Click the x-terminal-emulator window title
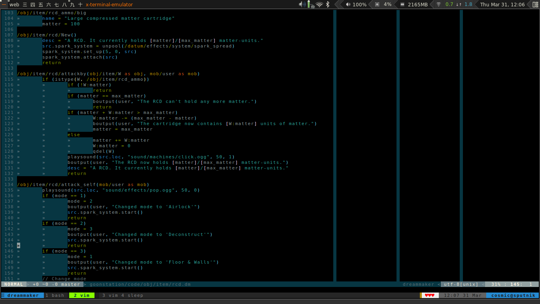The image size is (540, 304). [x=109, y=4]
